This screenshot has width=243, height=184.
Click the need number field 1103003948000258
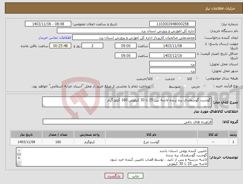point(172,24)
